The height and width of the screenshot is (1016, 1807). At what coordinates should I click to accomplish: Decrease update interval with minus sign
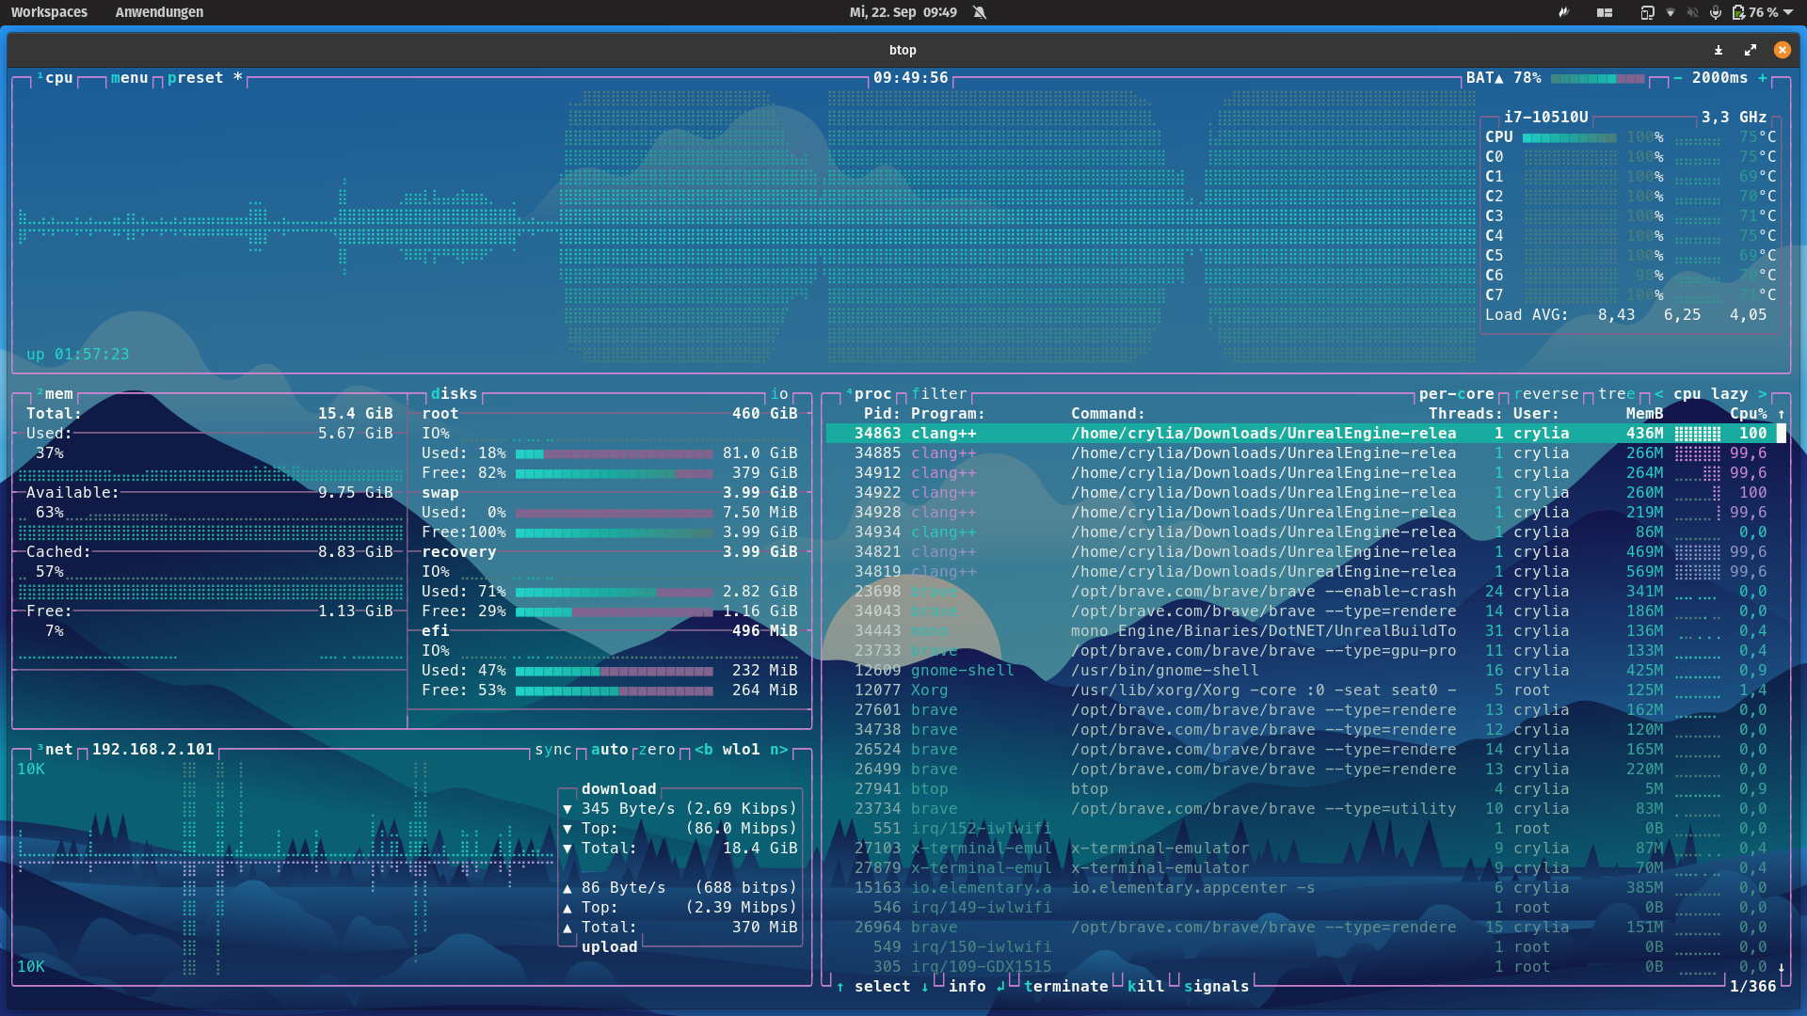[x=1678, y=78]
